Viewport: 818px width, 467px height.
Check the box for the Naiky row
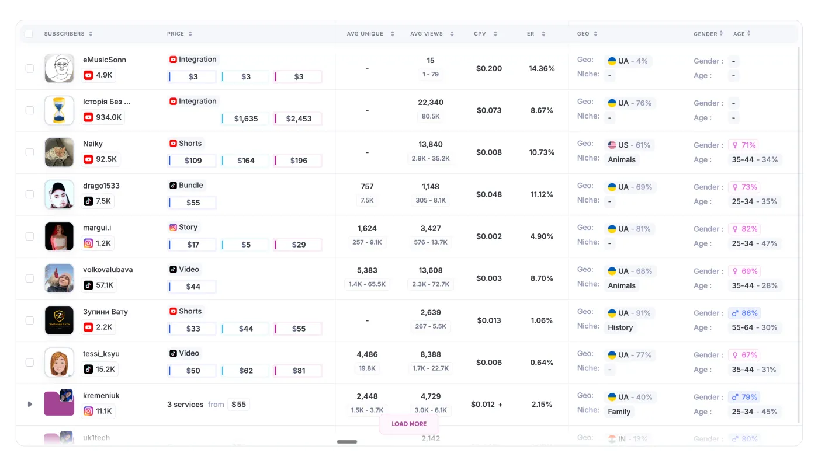click(x=29, y=152)
